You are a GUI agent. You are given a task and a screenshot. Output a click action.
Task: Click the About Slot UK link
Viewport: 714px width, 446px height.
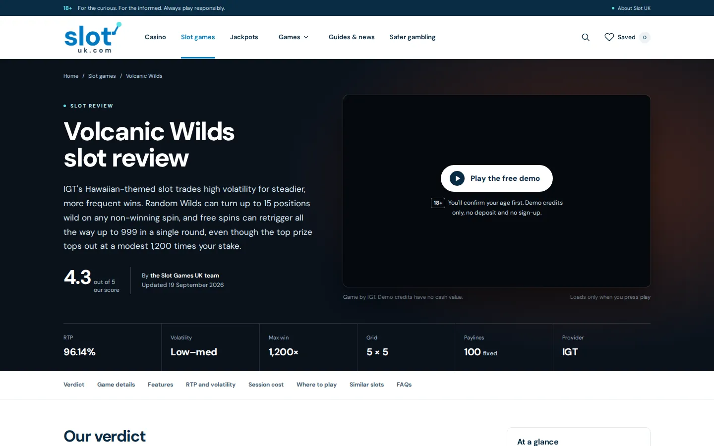[x=634, y=8]
